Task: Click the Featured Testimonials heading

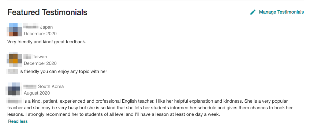Action: (x=47, y=12)
